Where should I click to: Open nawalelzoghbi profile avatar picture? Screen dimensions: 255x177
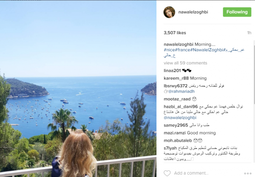point(169,12)
